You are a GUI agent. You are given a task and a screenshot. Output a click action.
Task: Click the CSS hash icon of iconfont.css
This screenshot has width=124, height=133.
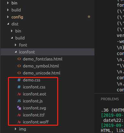pyautogui.click(x=19, y=87)
